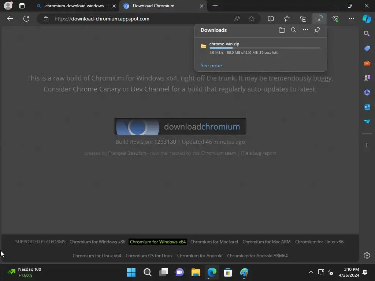Viewport: 375px width, 281px height.
Task: Click See more in Downloads
Action: click(211, 65)
